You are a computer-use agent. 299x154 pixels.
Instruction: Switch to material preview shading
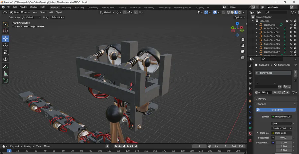pyautogui.click(x=236, y=12)
